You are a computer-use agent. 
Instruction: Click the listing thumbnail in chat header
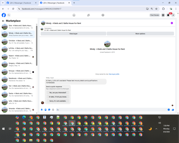(x=43, y=23)
